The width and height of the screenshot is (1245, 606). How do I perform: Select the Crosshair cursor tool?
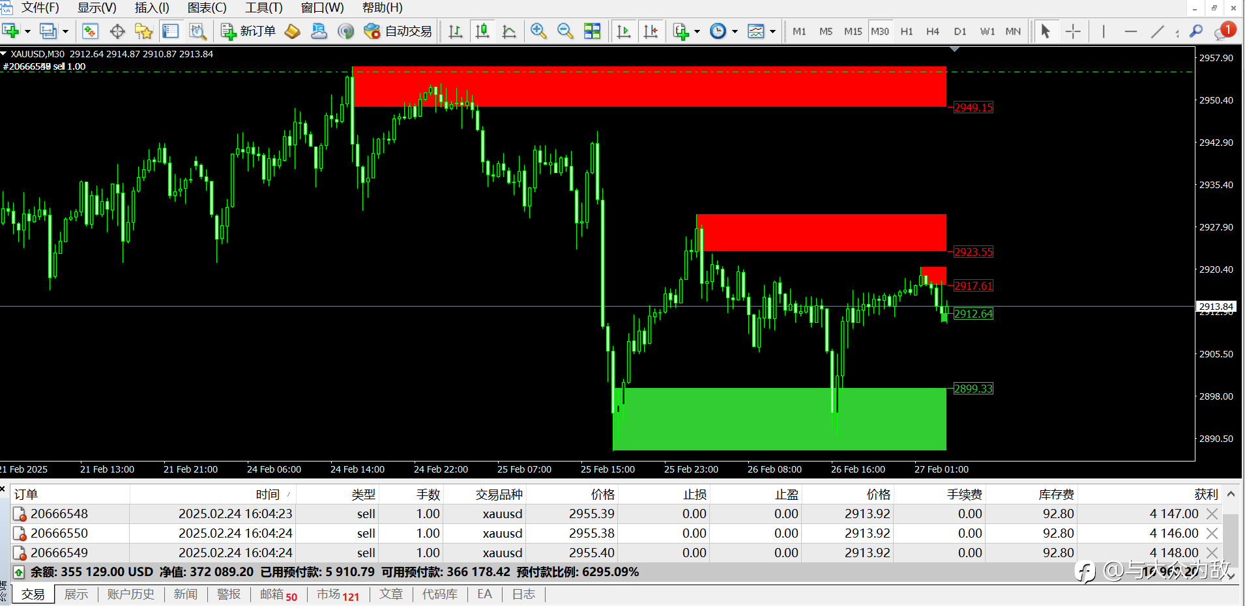pyautogui.click(x=1073, y=31)
